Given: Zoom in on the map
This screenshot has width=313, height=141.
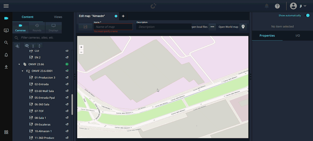Looking at the screenshot, I should 81,47.
